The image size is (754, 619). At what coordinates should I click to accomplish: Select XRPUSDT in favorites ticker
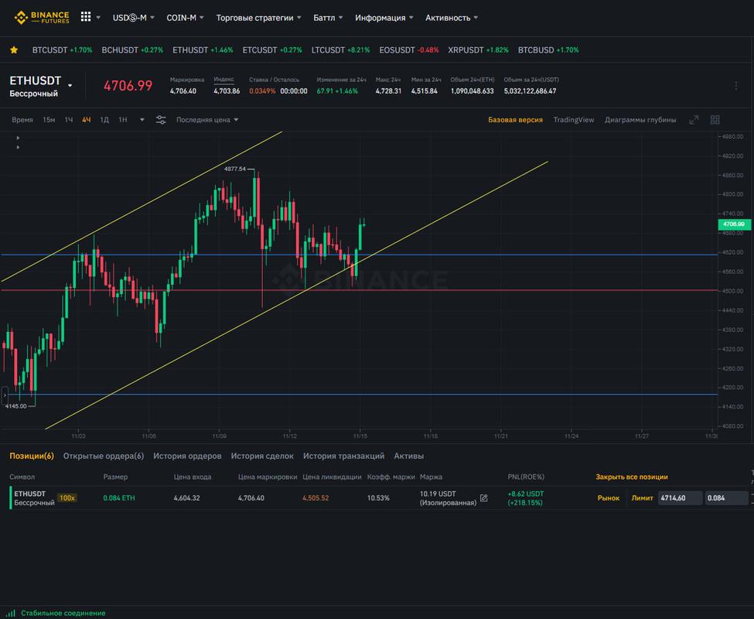pyautogui.click(x=478, y=50)
